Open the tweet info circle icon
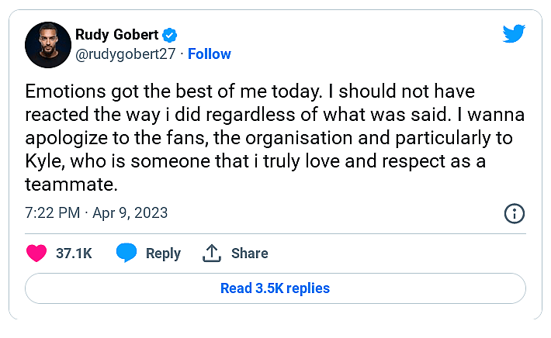This screenshot has width=551, height=338. (515, 213)
